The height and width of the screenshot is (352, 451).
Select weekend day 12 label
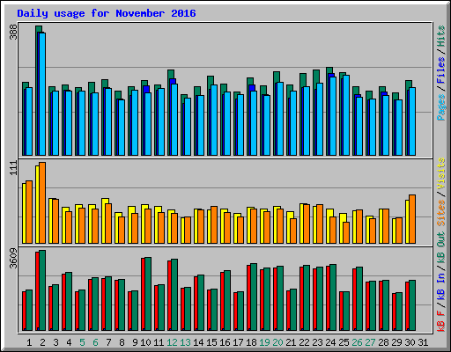172,342
